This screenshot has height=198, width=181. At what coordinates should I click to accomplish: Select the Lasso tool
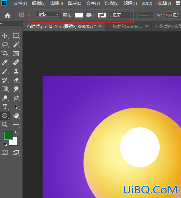point(5,45)
